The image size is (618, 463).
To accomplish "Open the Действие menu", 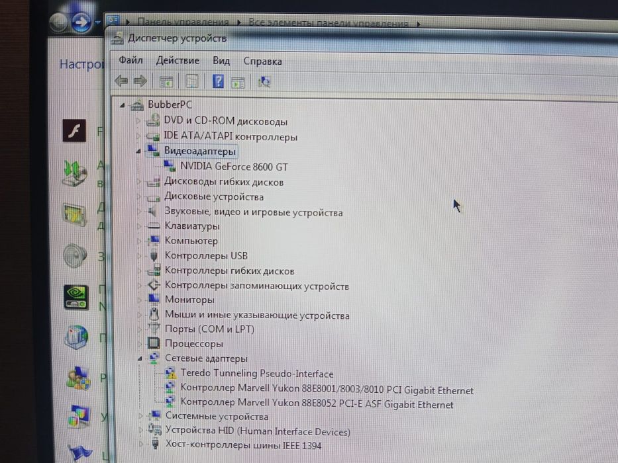I will click(178, 60).
